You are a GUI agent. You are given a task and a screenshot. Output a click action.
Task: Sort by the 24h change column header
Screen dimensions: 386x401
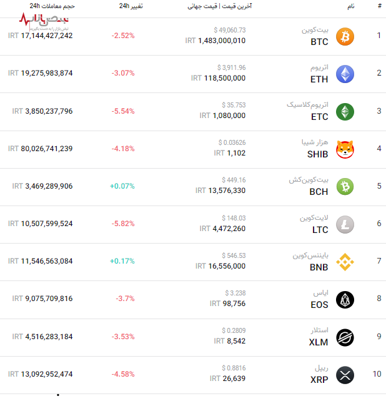pos(131,6)
